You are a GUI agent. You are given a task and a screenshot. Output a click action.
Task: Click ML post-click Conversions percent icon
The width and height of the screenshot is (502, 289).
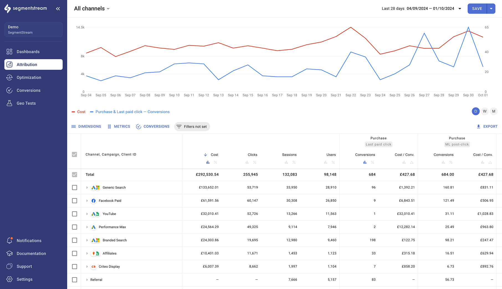[x=451, y=162]
